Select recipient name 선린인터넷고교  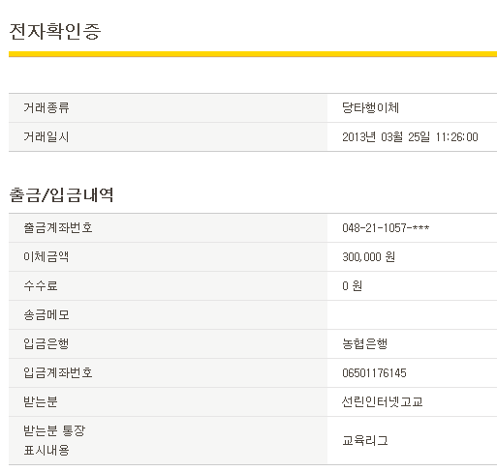pyautogui.click(x=383, y=401)
